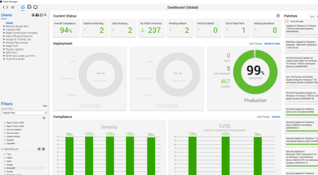Hide the Filters panel
The height and width of the screenshot is (175, 318).
[x=45, y=106]
